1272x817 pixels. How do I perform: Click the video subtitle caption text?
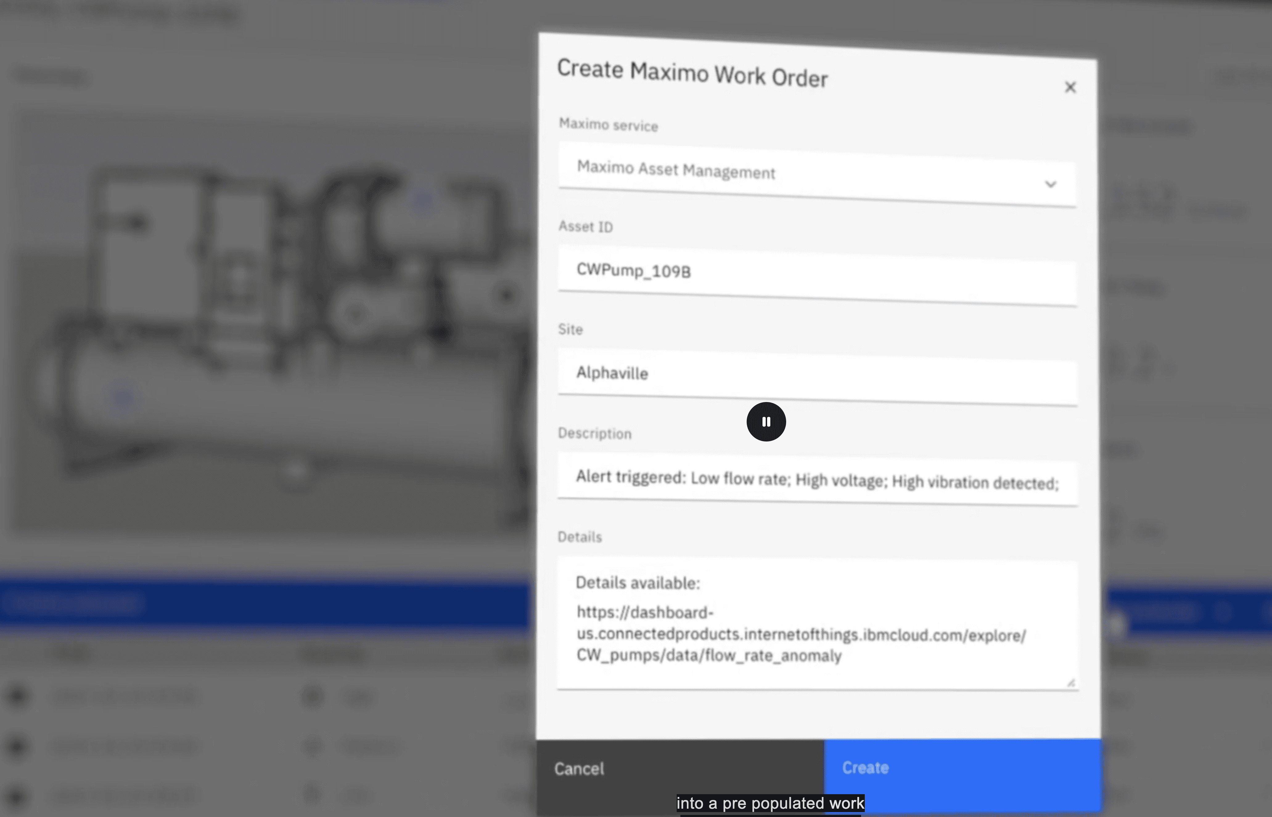click(770, 803)
